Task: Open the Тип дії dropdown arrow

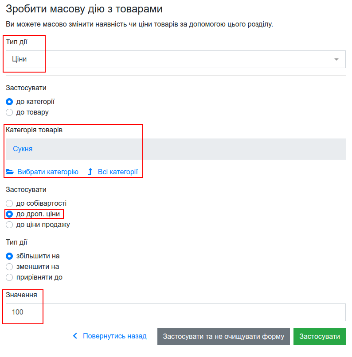Action: pos(336,59)
